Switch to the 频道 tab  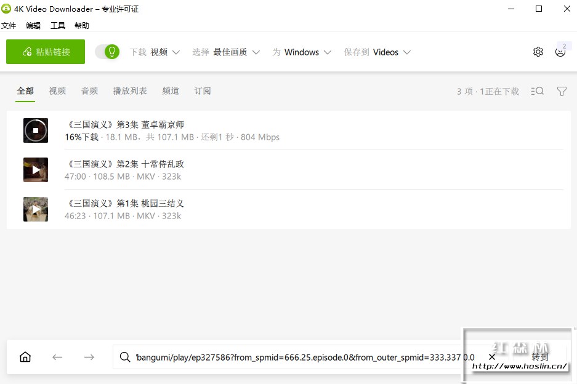(171, 91)
